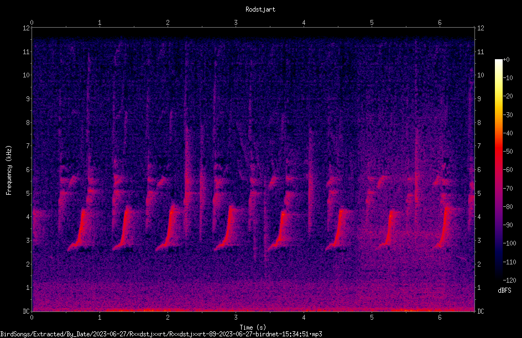This screenshot has height=338, width=522.
Task: Click the DC label on right axis
Action: click(x=481, y=311)
